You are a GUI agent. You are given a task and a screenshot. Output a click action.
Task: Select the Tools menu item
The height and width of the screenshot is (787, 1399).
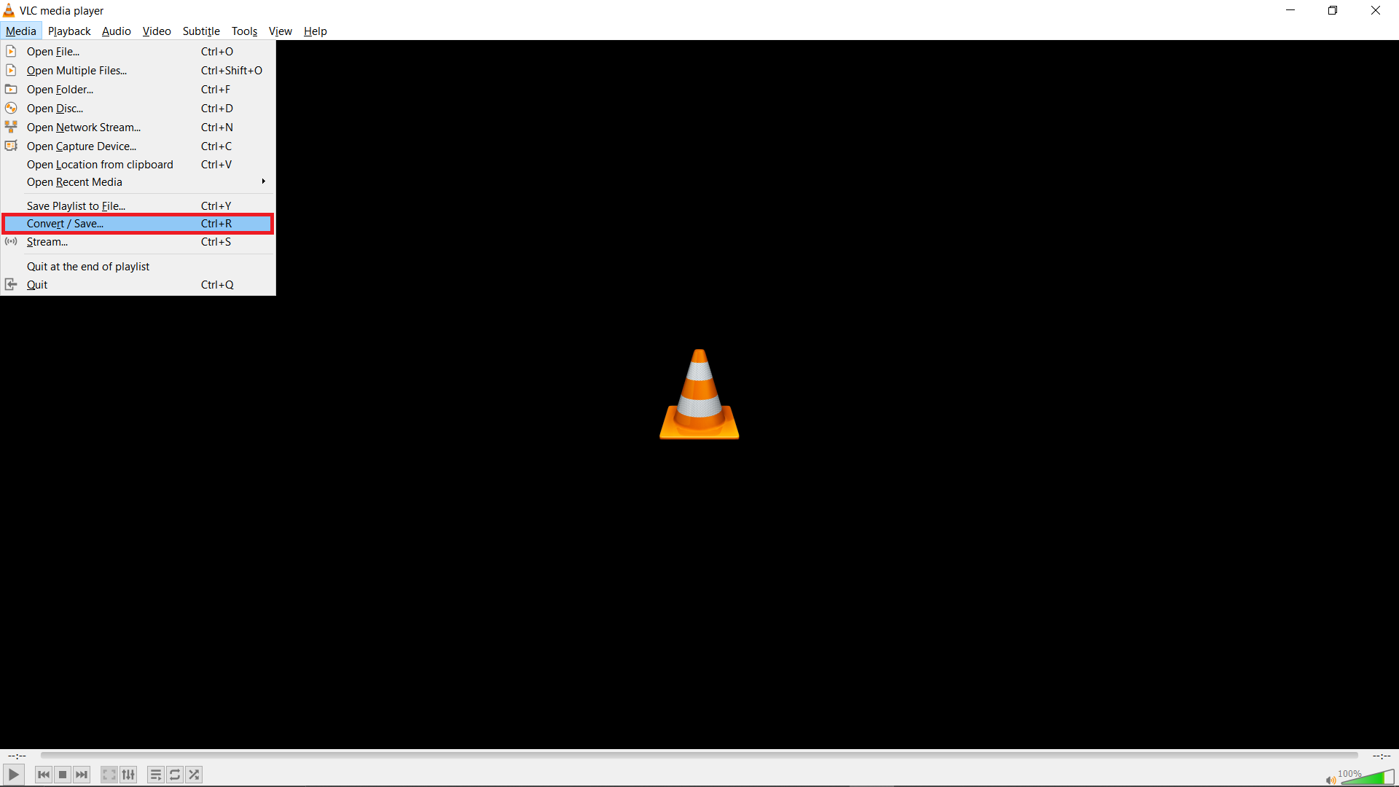pyautogui.click(x=244, y=31)
